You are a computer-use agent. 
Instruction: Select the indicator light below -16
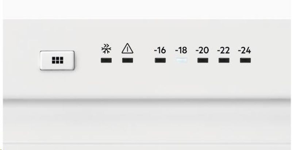pos(160,60)
